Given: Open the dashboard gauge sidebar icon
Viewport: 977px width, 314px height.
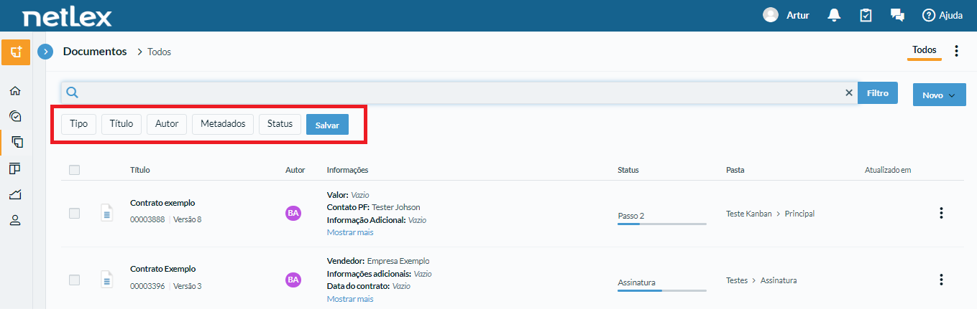Looking at the screenshot, I should point(15,116).
